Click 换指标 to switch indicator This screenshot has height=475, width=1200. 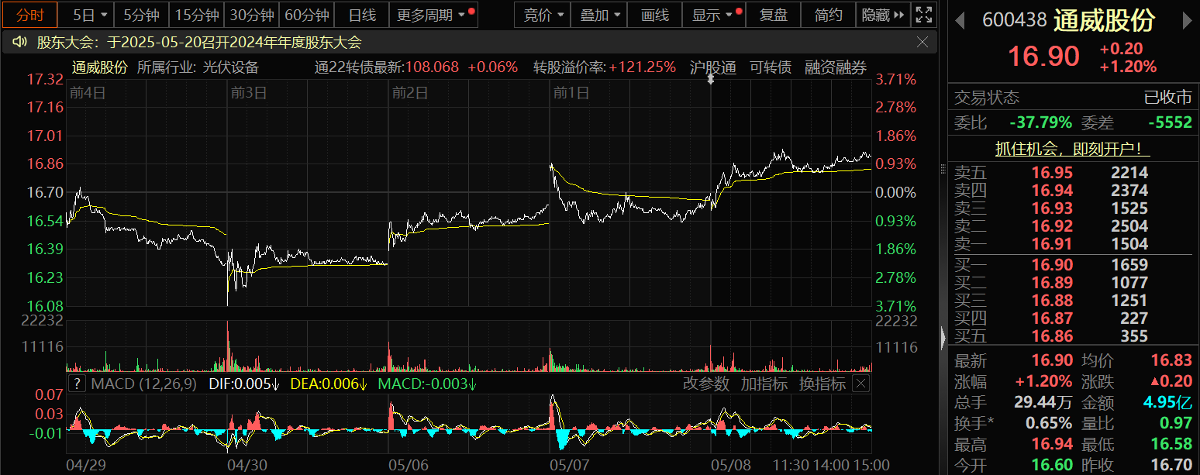tap(822, 384)
